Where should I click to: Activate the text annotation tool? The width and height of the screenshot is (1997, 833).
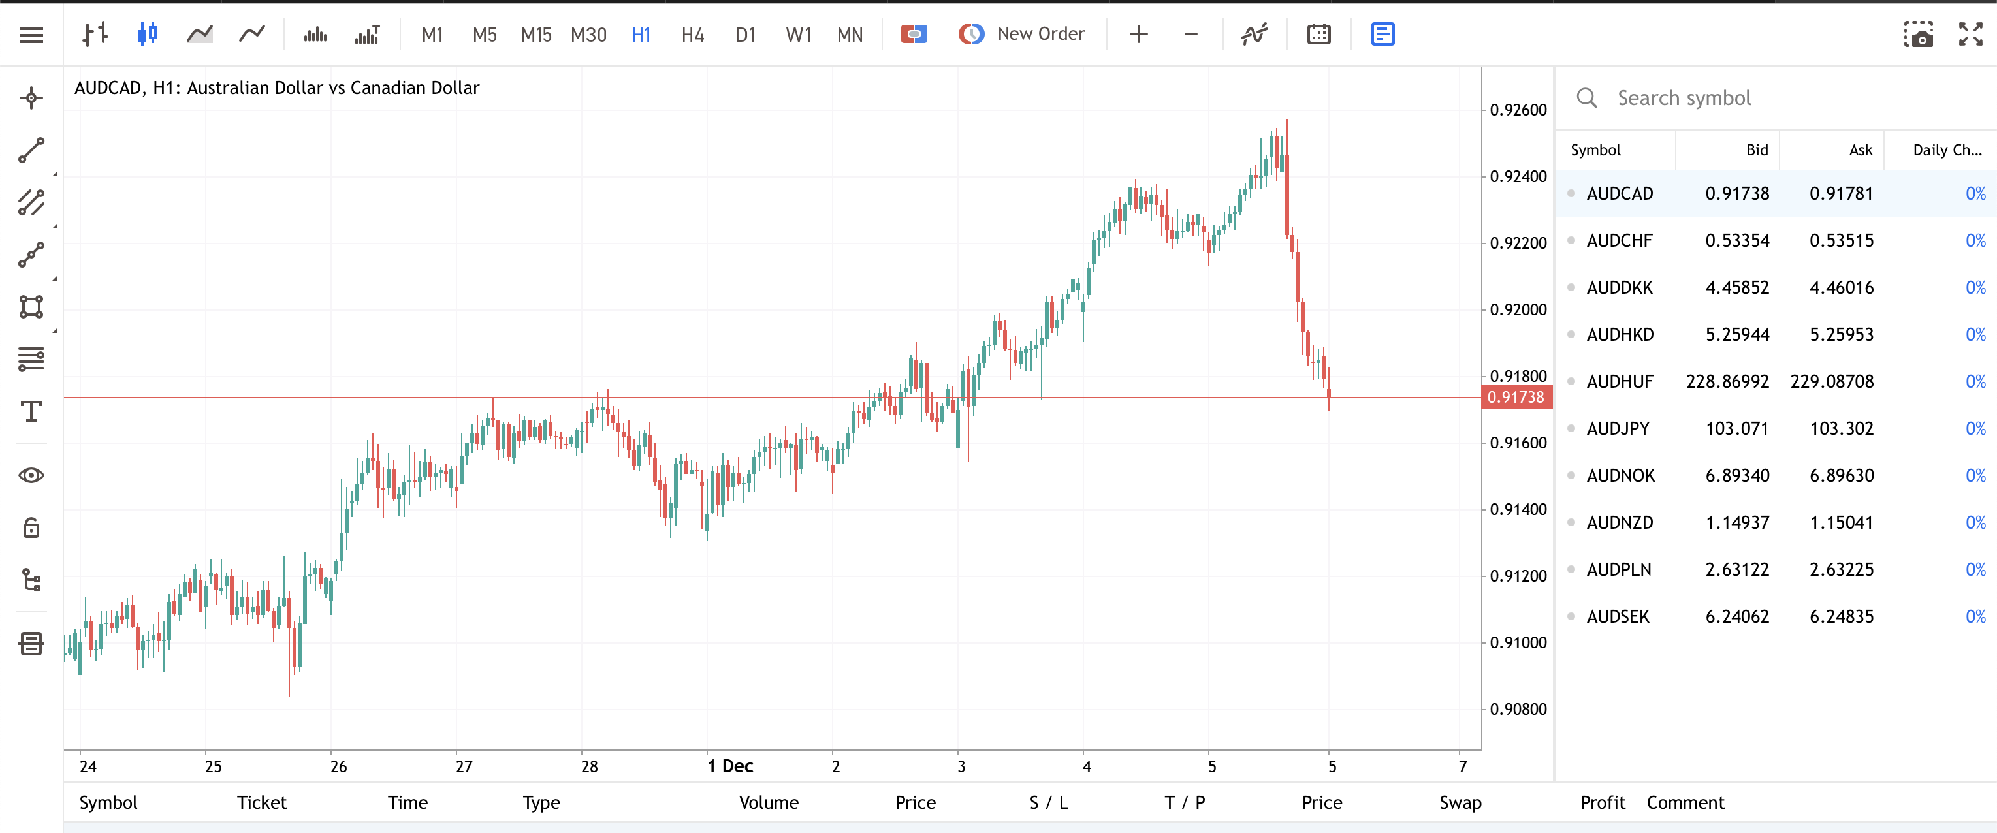(x=29, y=411)
